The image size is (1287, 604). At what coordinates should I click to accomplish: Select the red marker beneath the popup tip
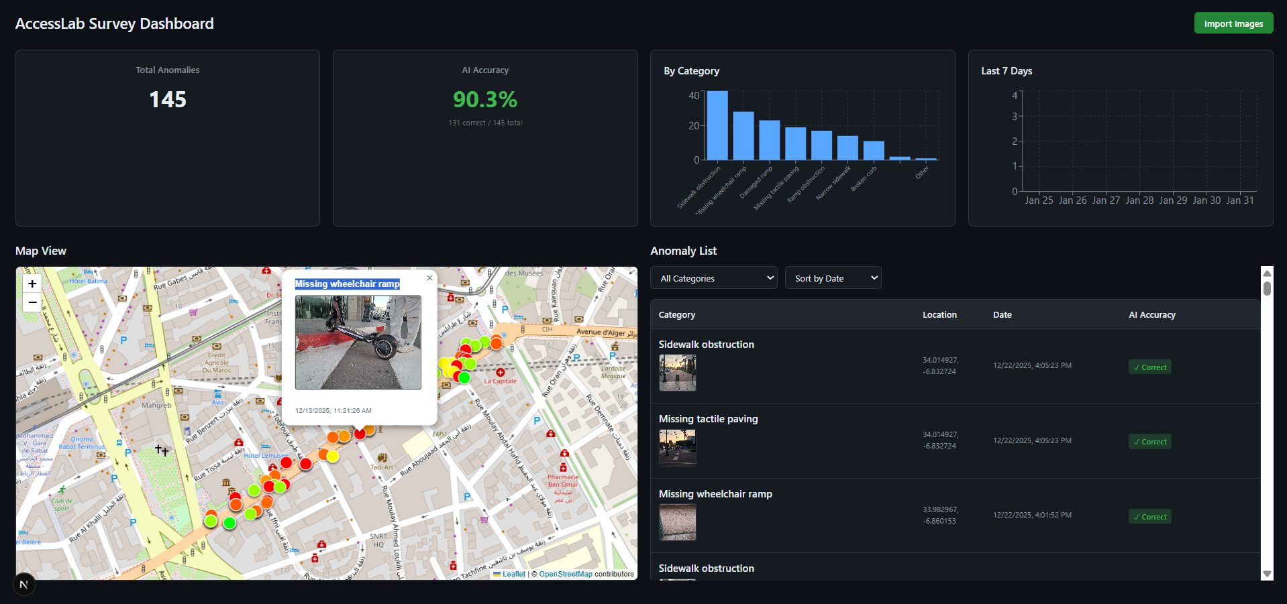tap(360, 434)
